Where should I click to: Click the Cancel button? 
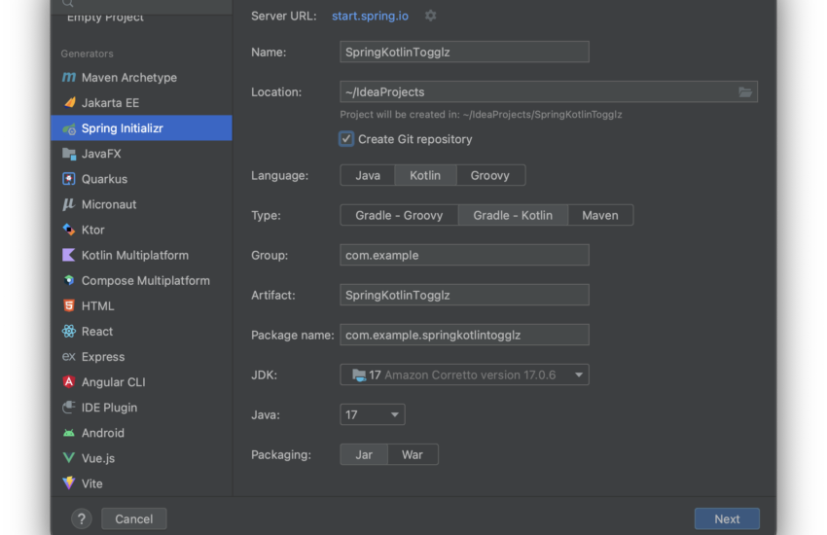pyautogui.click(x=134, y=519)
